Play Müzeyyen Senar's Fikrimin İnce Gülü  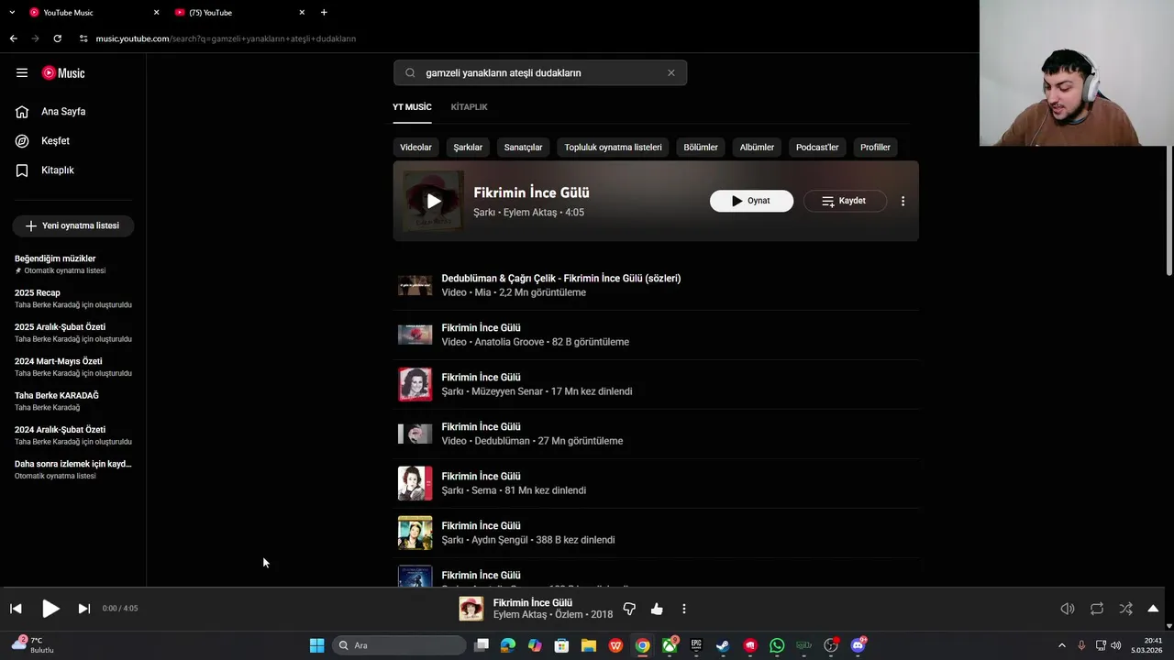[656, 384]
